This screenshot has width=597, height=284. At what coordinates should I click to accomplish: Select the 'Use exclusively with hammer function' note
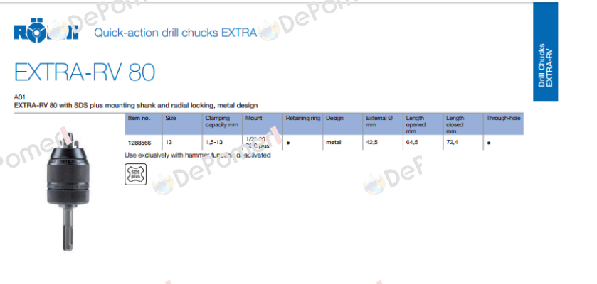coord(198,155)
